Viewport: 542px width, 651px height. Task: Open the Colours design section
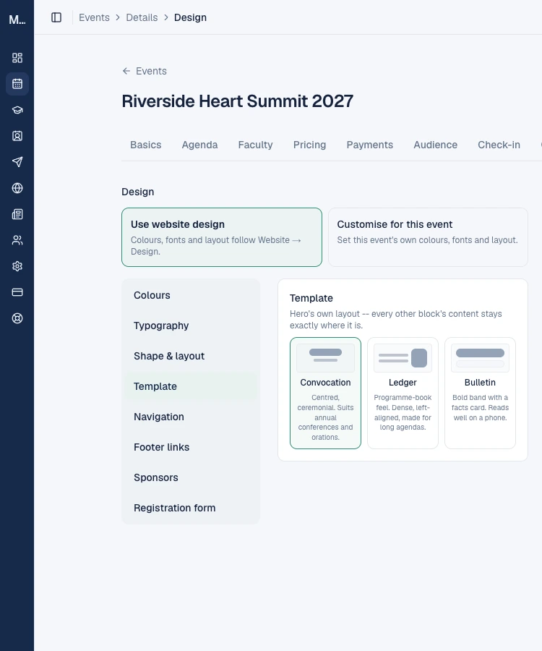point(191,295)
